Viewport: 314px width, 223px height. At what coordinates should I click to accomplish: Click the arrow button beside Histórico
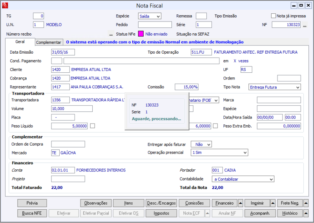click(306, 213)
